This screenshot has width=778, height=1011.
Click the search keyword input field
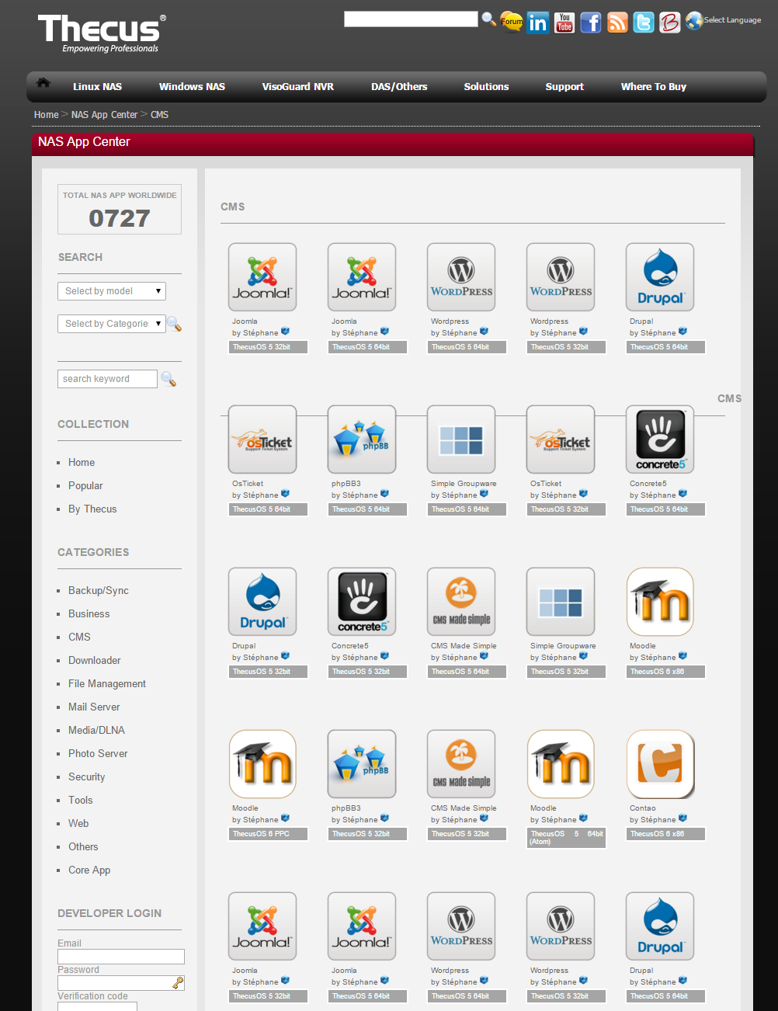(107, 379)
